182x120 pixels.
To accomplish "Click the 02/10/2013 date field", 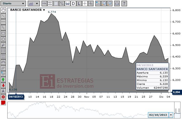I will click(x=158, y=115).
